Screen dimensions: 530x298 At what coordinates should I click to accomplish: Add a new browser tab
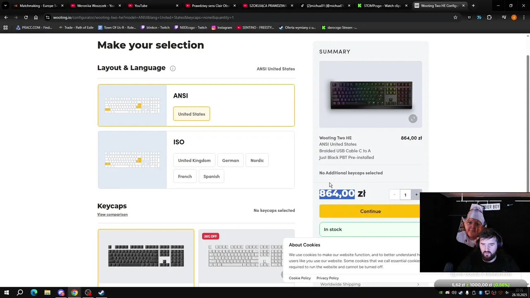coord(473,6)
